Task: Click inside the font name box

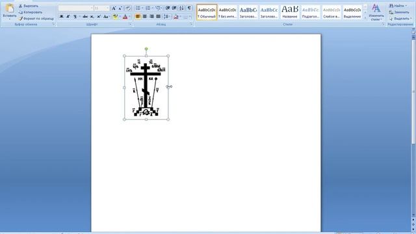Action: tap(74, 8)
